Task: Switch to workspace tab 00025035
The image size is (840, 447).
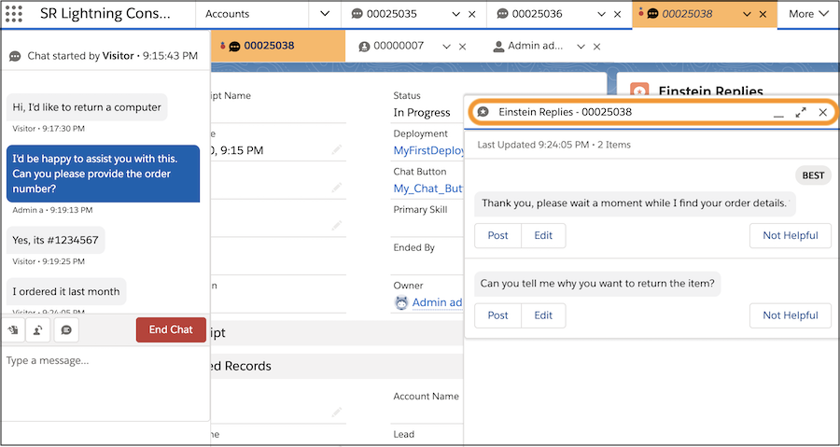Action: tap(391, 14)
